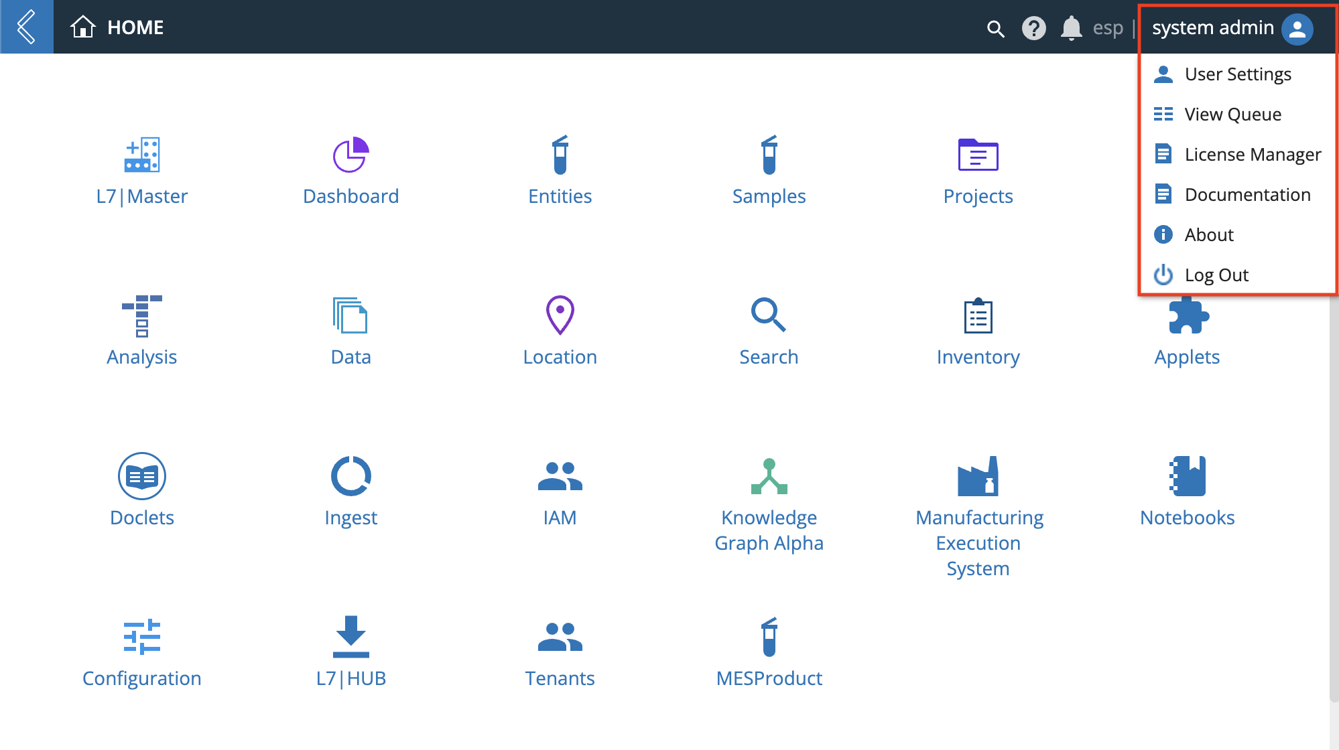The width and height of the screenshot is (1339, 750).
Task: Click the Entities label
Action: [x=560, y=196]
